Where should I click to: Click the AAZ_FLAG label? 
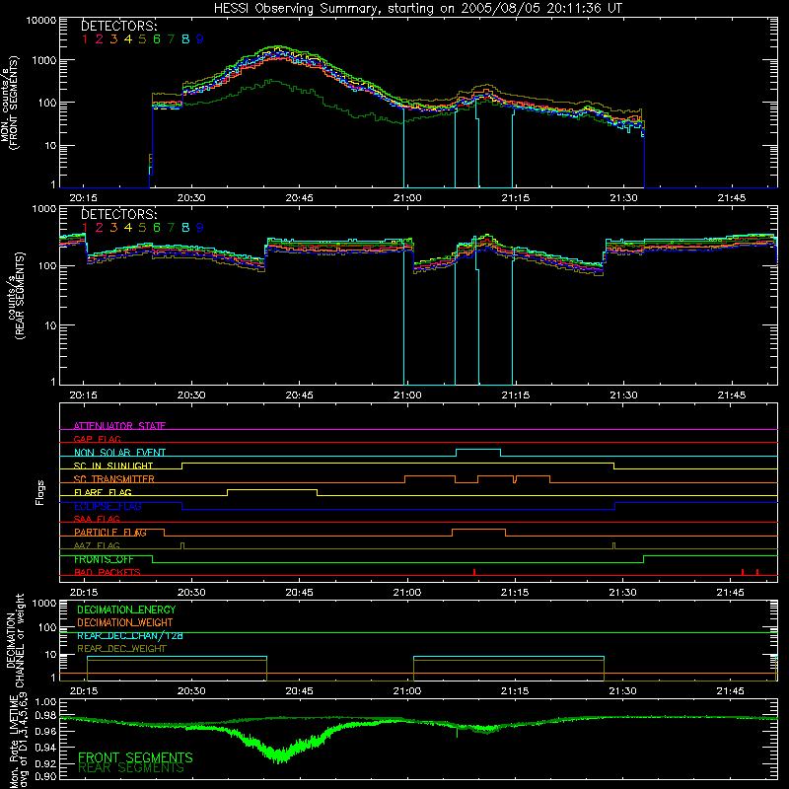pos(97,545)
